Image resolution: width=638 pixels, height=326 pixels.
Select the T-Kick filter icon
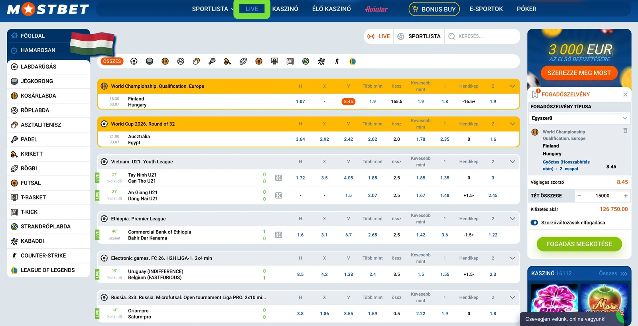tap(290, 61)
